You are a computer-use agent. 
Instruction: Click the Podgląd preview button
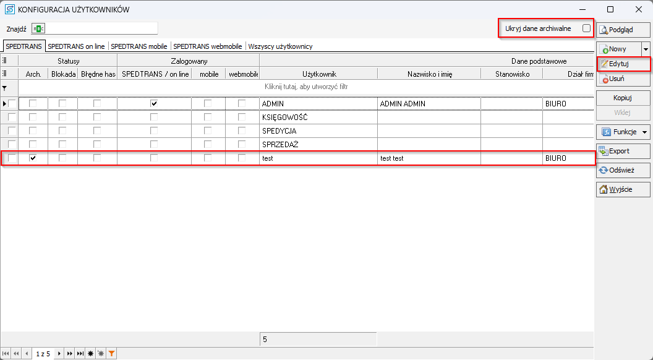623,30
